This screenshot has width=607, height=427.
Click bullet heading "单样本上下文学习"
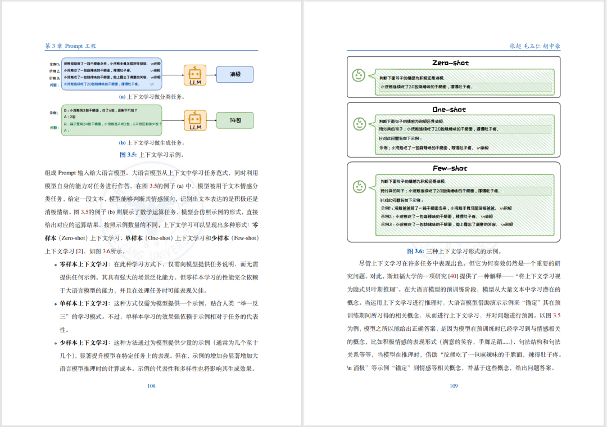click(83, 303)
